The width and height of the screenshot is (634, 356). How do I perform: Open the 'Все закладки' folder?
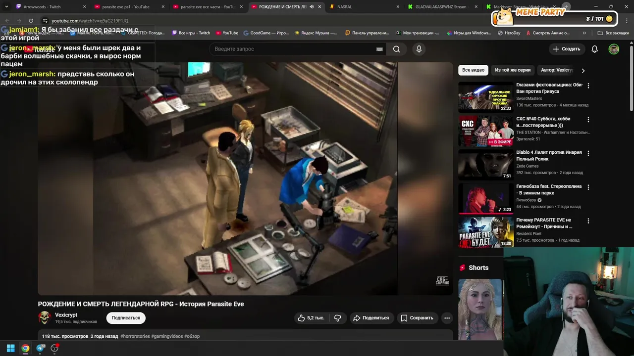point(613,33)
